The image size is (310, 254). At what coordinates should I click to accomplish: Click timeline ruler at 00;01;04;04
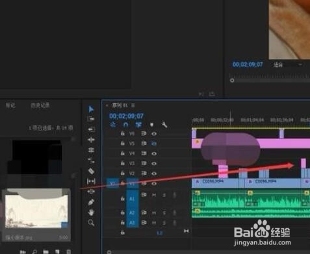[252, 120]
